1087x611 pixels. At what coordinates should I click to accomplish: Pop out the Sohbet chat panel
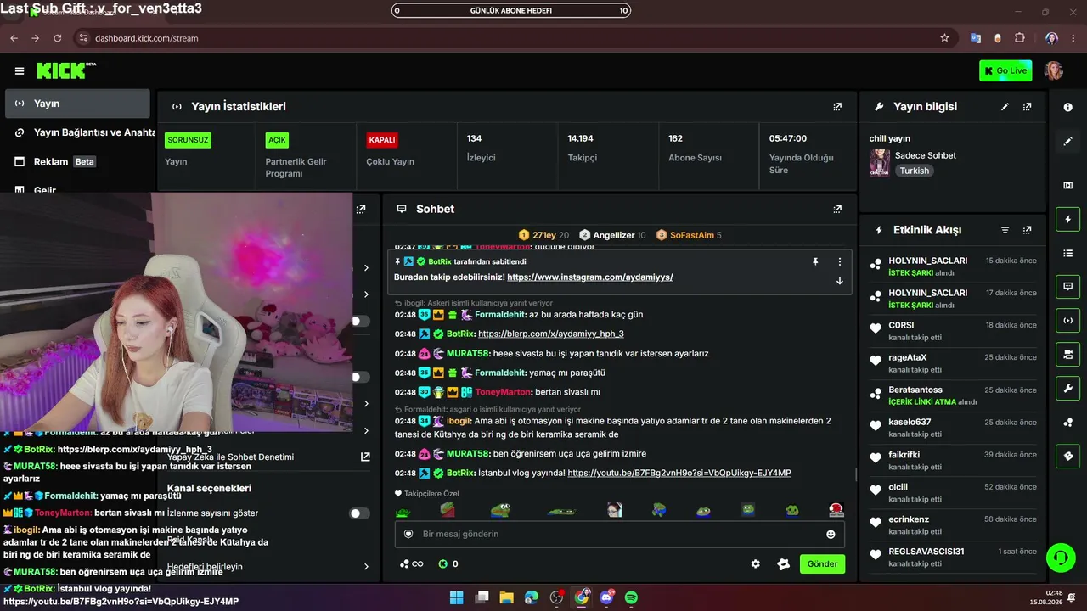[837, 209]
